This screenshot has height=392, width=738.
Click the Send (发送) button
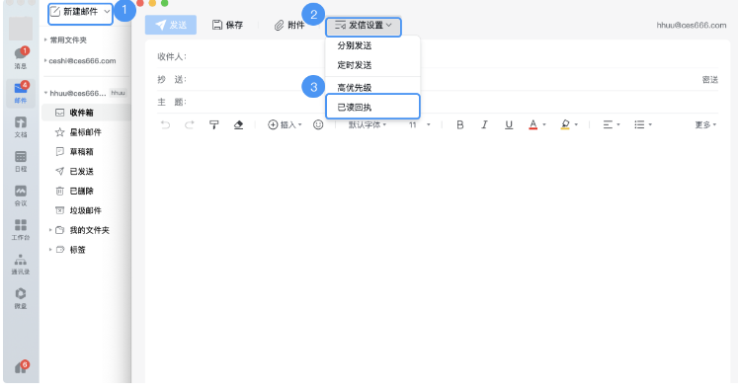[x=171, y=25]
